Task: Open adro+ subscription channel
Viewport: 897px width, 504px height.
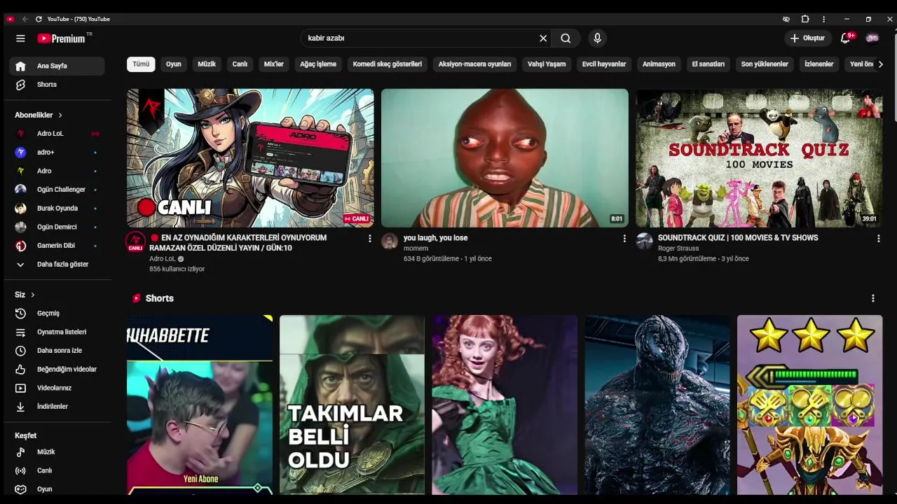Action: coord(57,152)
